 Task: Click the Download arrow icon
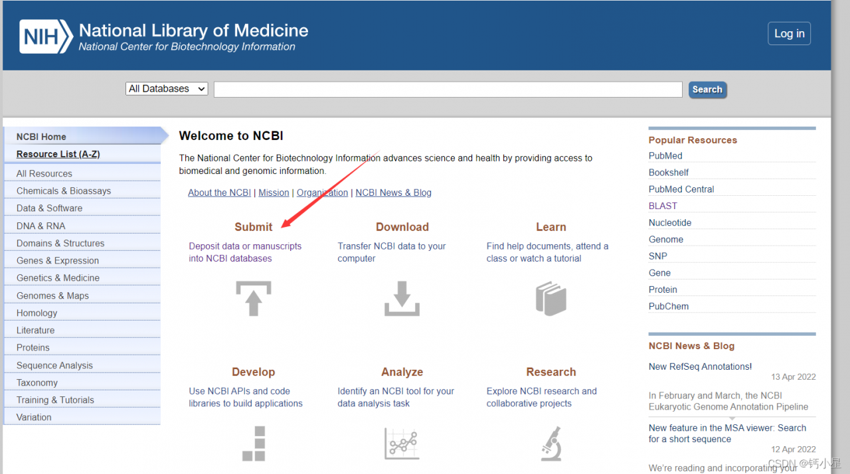point(402,298)
